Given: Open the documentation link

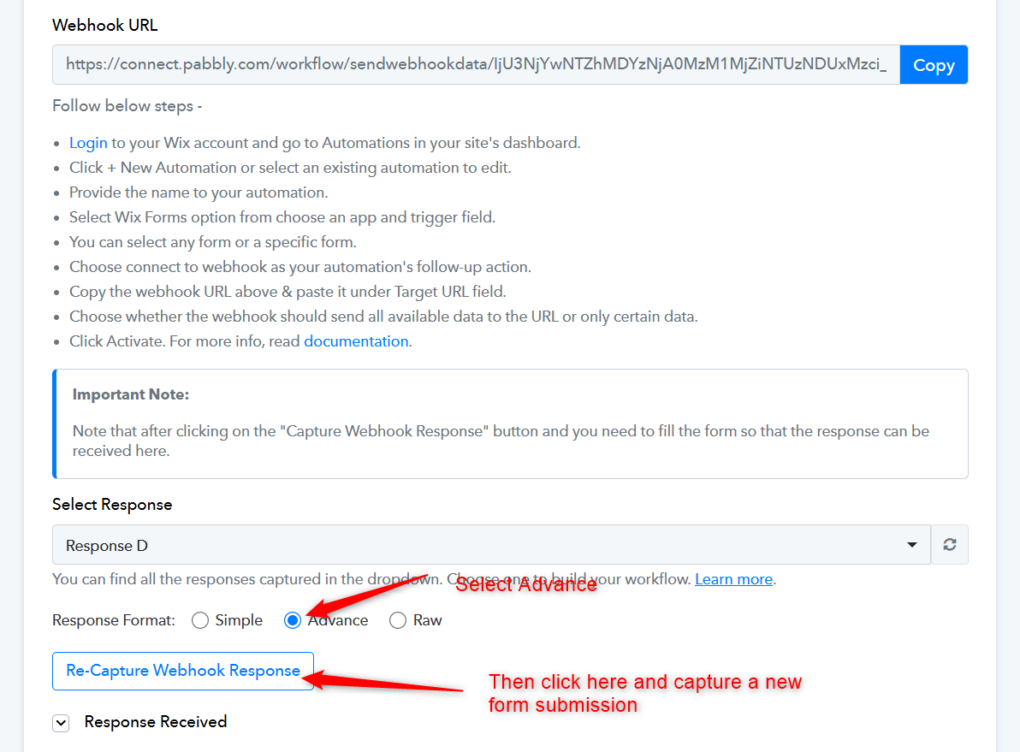Looking at the screenshot, I should (356, 341).
